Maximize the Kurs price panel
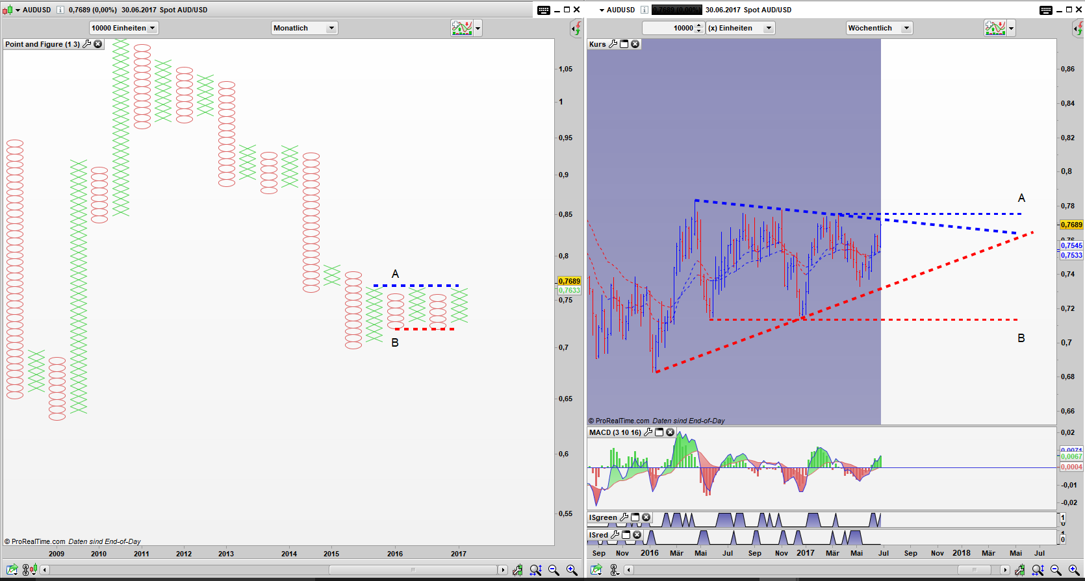 [x=624, y=44]
